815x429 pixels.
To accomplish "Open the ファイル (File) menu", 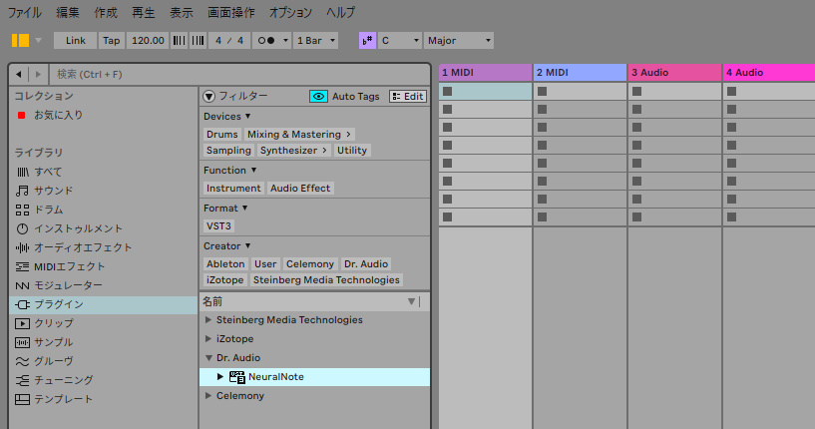I will (25, 12).
